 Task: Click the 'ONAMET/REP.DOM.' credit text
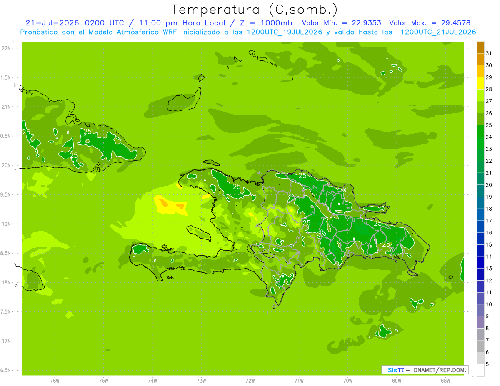pyautogui.click(x=440, y=370)
